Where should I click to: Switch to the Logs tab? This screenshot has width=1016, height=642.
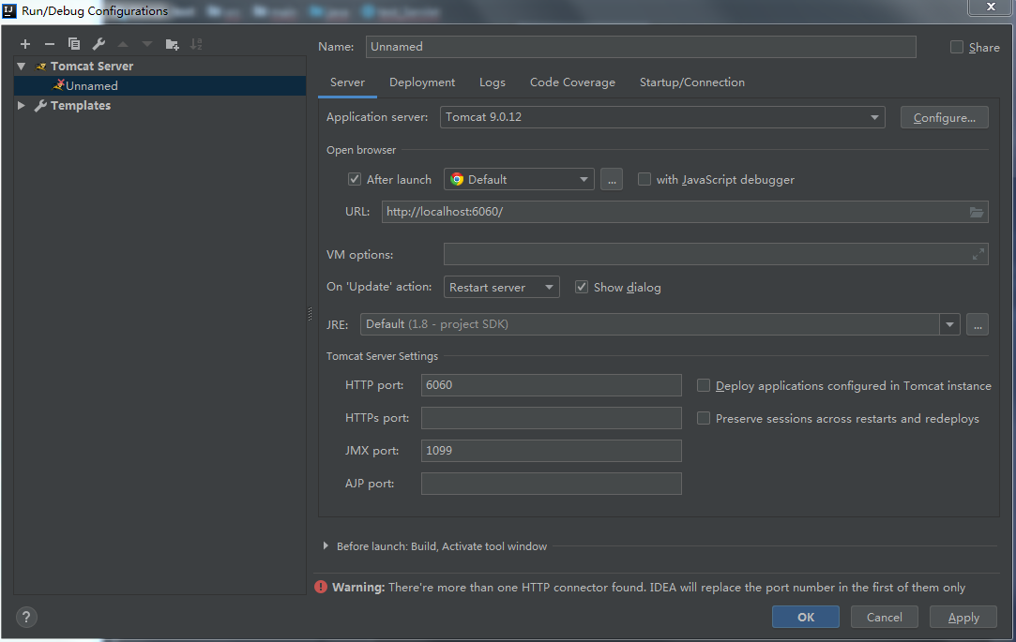pyautogui.click(x=492, y=82)
